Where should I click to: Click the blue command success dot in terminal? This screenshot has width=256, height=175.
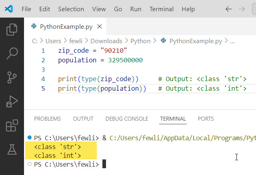[30, 137]
